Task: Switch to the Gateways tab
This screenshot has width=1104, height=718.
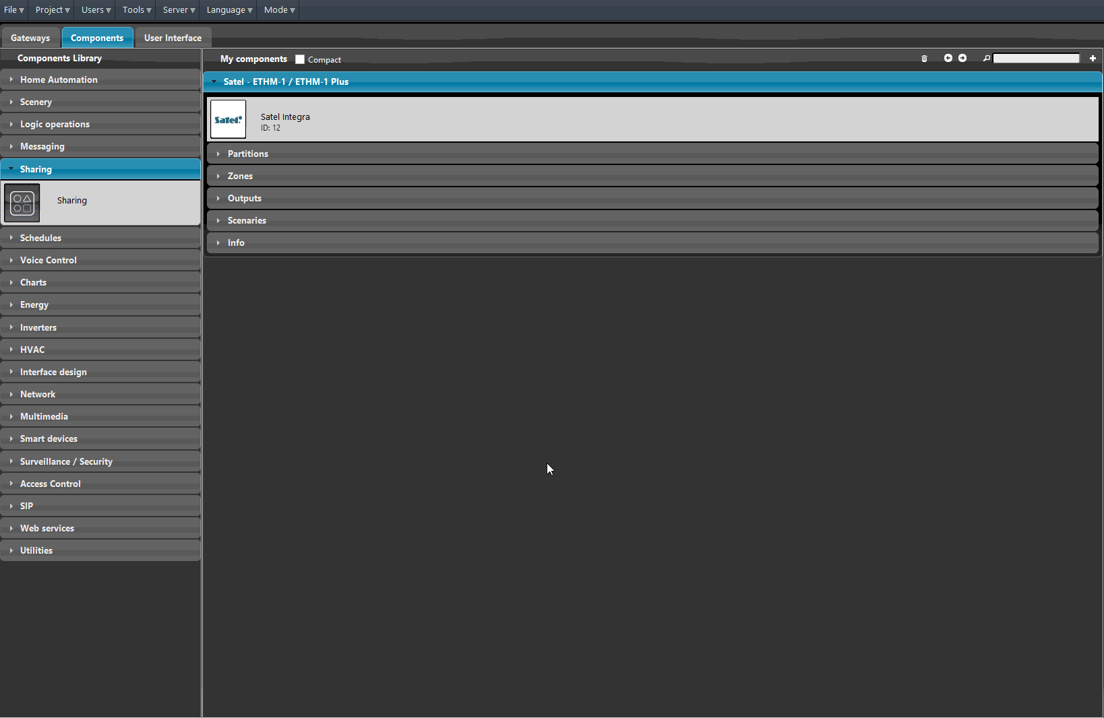Action: [30, 38]
